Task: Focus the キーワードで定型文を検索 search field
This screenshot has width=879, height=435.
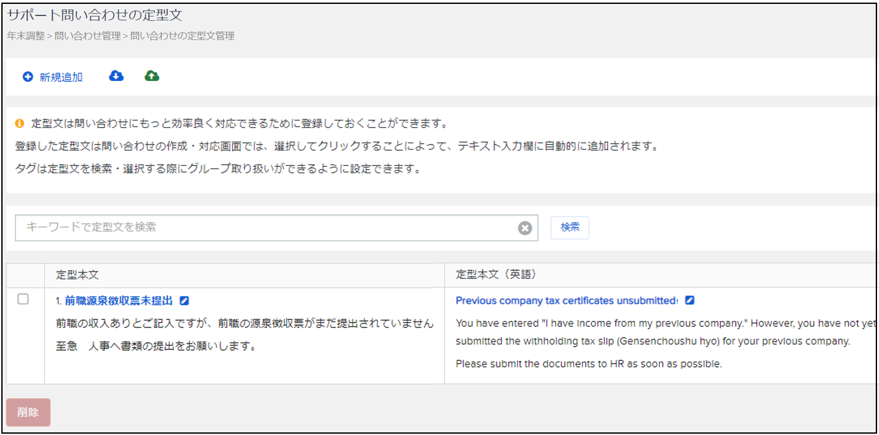Action: (x=266, y=228)
